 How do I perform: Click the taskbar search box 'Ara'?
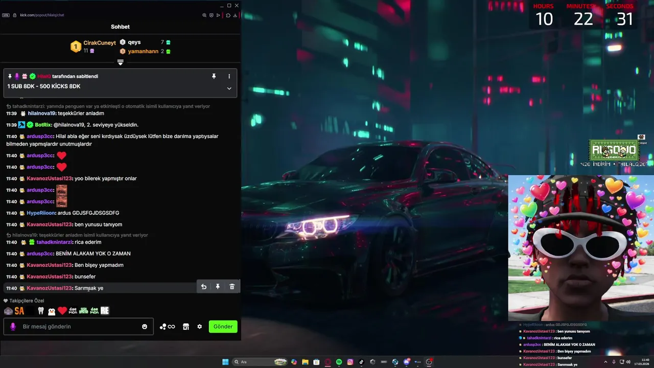(260, 362)
